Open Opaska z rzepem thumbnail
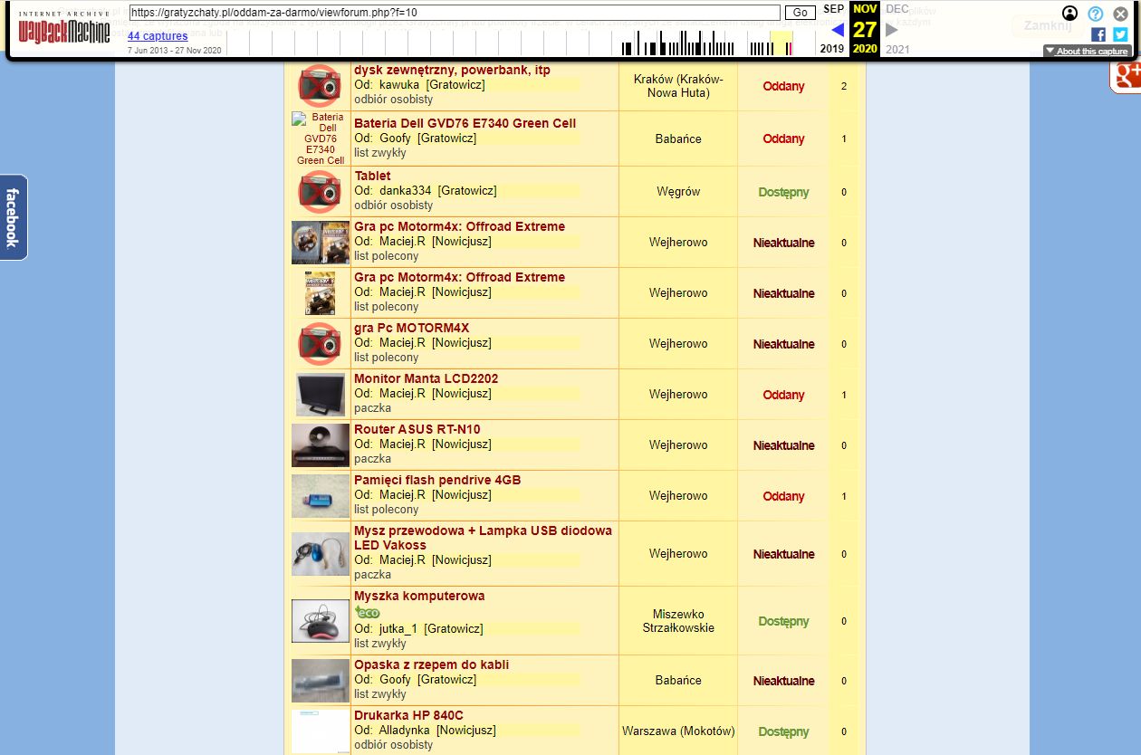The image size is (1141, 755). point(321,681)
